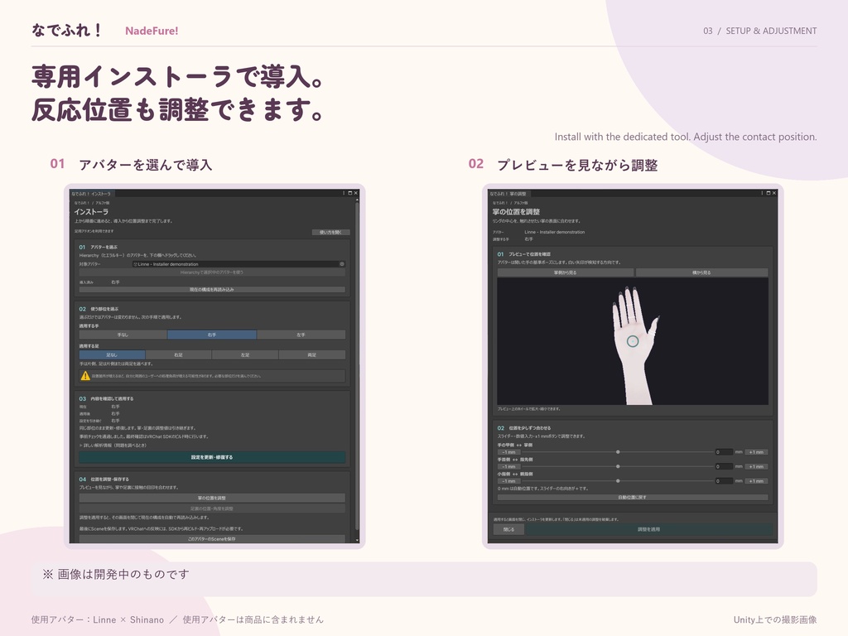The width and height of the screenshot is (848, 636).
Task: Click '※ 画像は開発中のものです' note text
Action: coord(116,575)
